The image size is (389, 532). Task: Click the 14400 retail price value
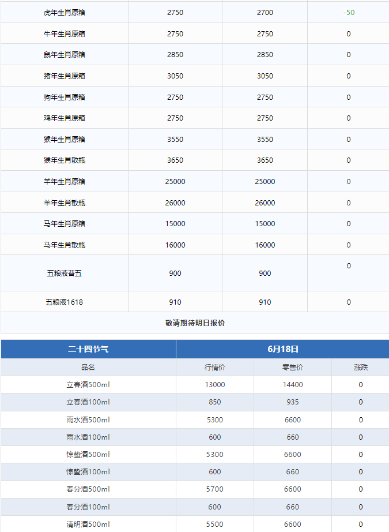[293, 385]
